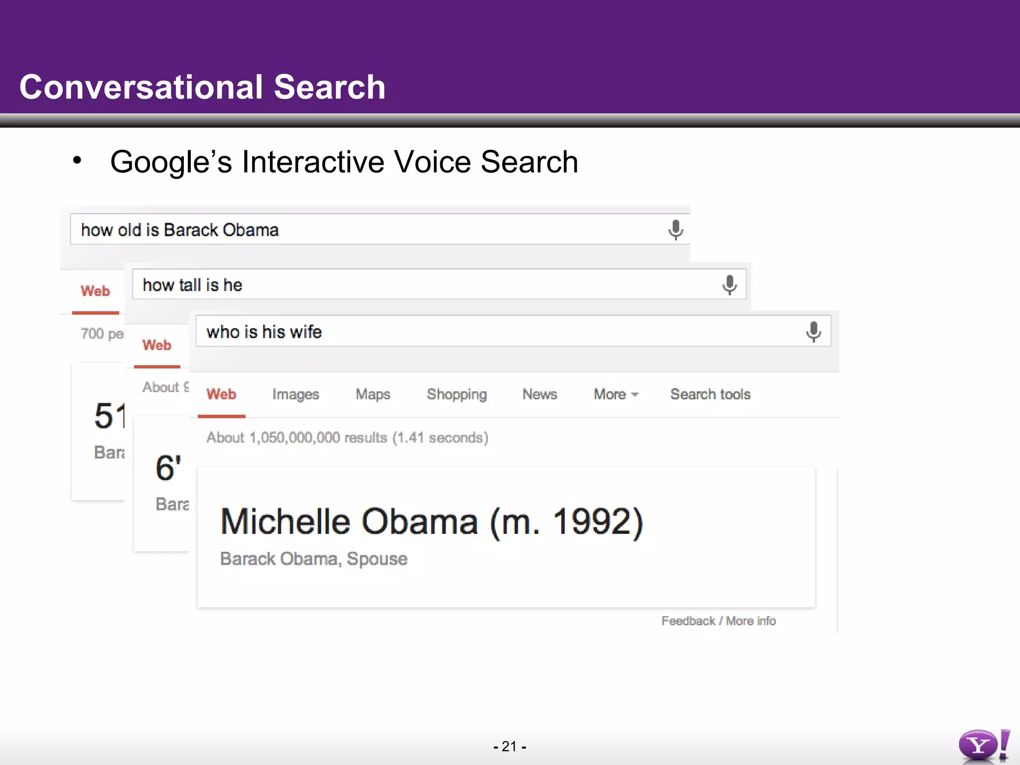
Task: Click microphone icon in 'how tall is he' search box
Action: click(x=730, y=285)
